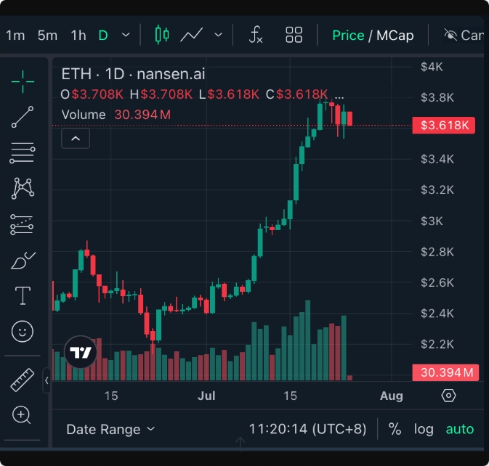
Task: Select the ruler measure tool
Action: 23,380
